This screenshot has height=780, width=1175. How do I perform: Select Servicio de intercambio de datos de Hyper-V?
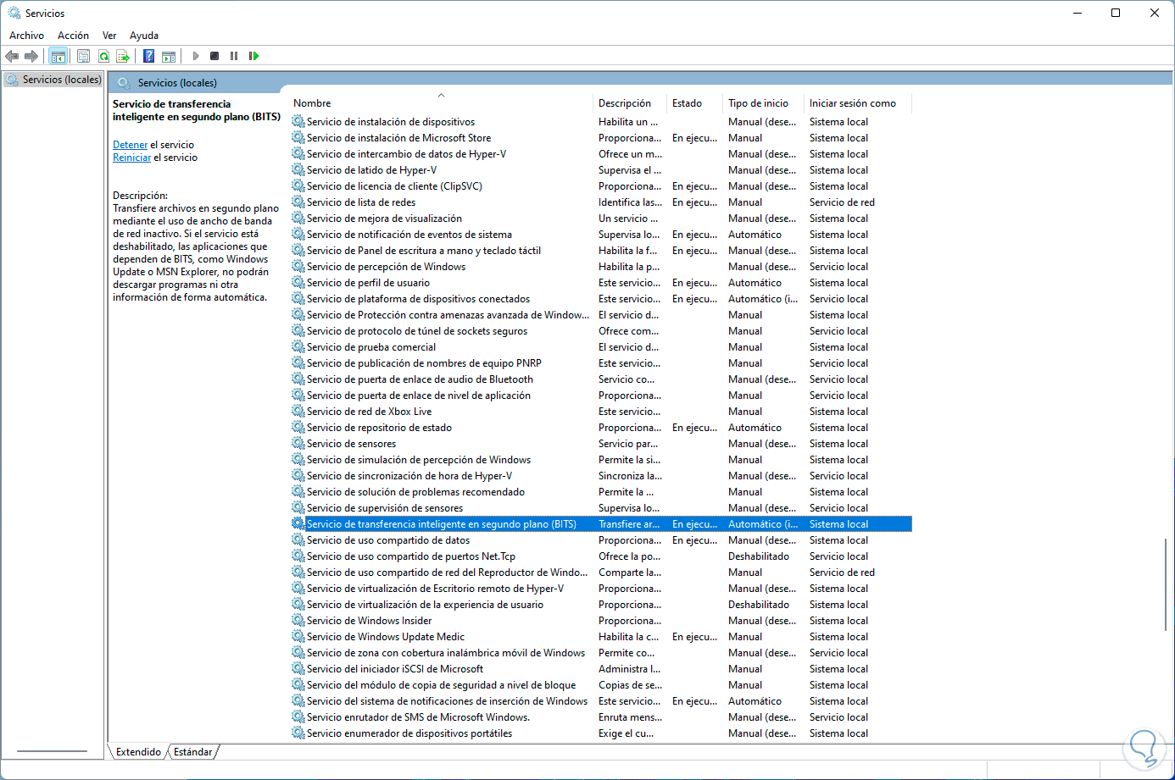coord(601,154)
